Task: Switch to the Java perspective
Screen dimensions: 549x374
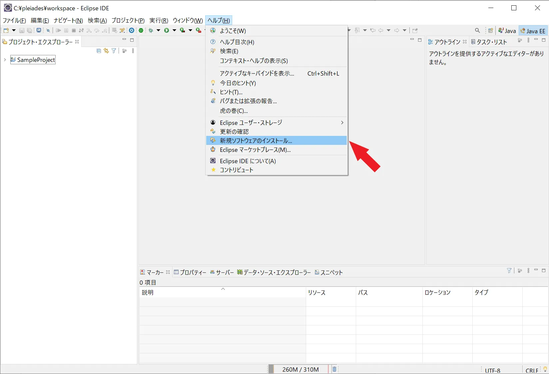Action: pos(507,31)
